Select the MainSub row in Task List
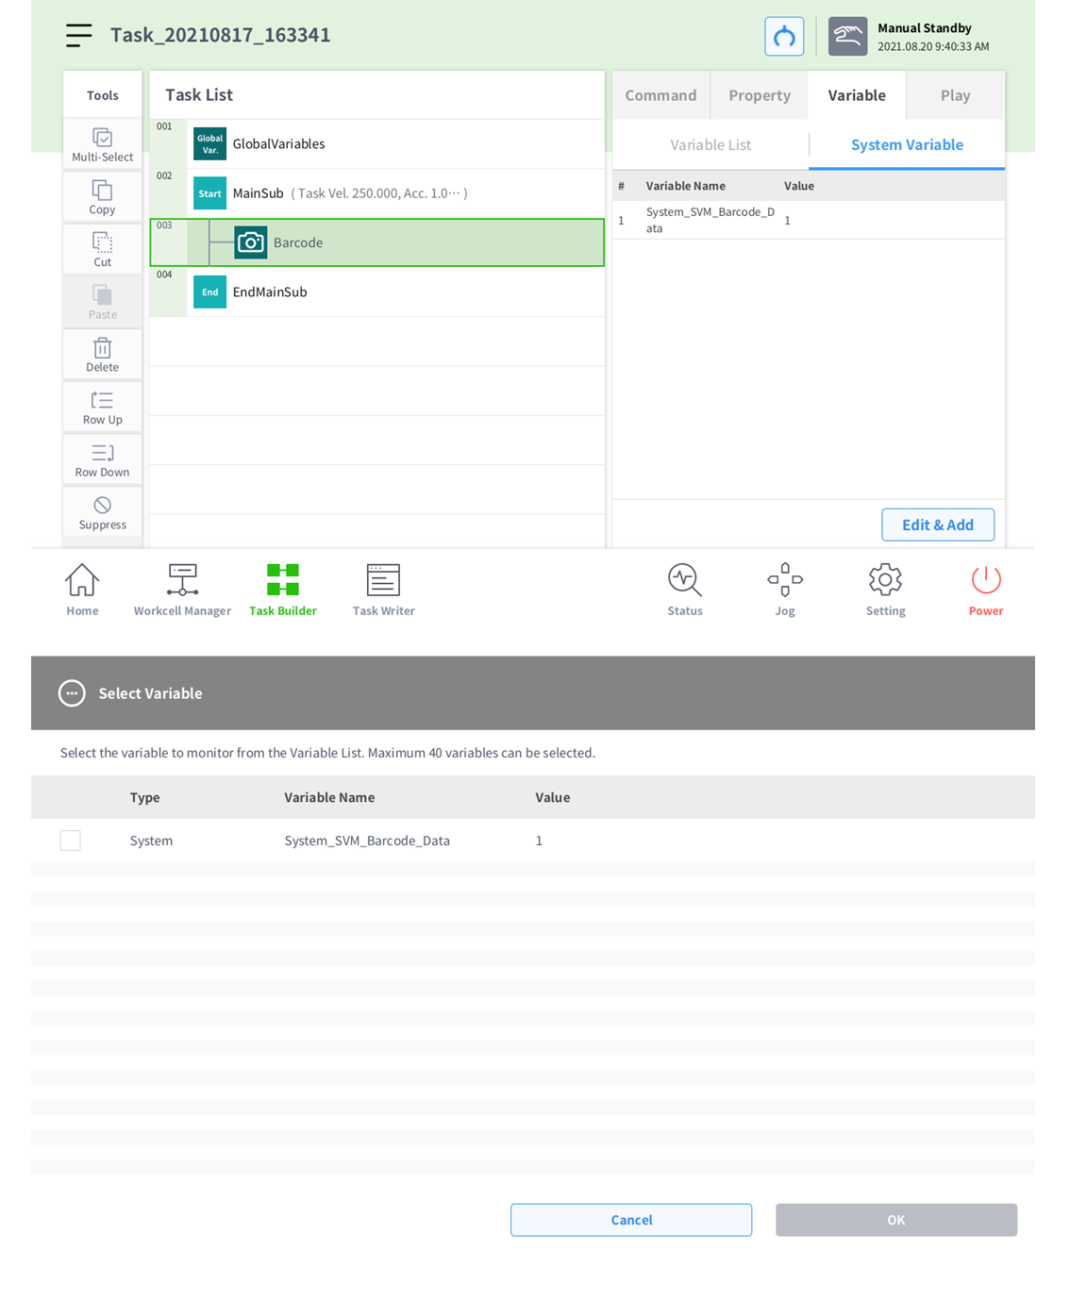Viewport: 1070px width, 1316px height. pyautogui.click(x=377, y=193)
